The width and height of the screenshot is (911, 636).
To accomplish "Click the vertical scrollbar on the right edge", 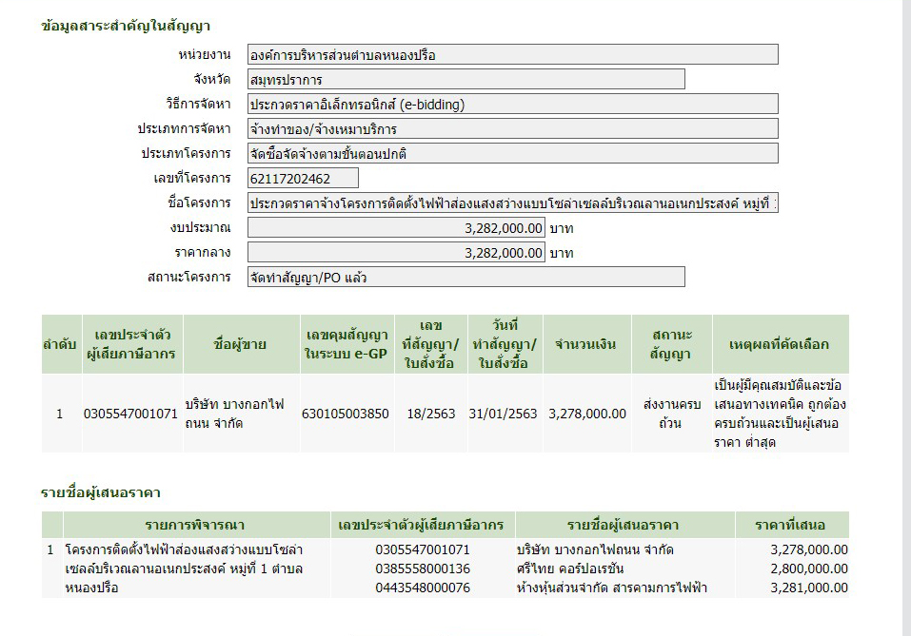I will coord(906,318).
